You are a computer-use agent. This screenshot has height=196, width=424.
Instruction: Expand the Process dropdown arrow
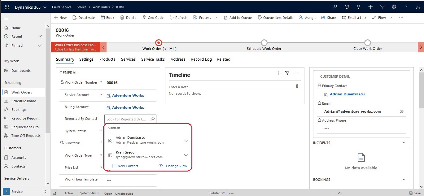[216, 18]
